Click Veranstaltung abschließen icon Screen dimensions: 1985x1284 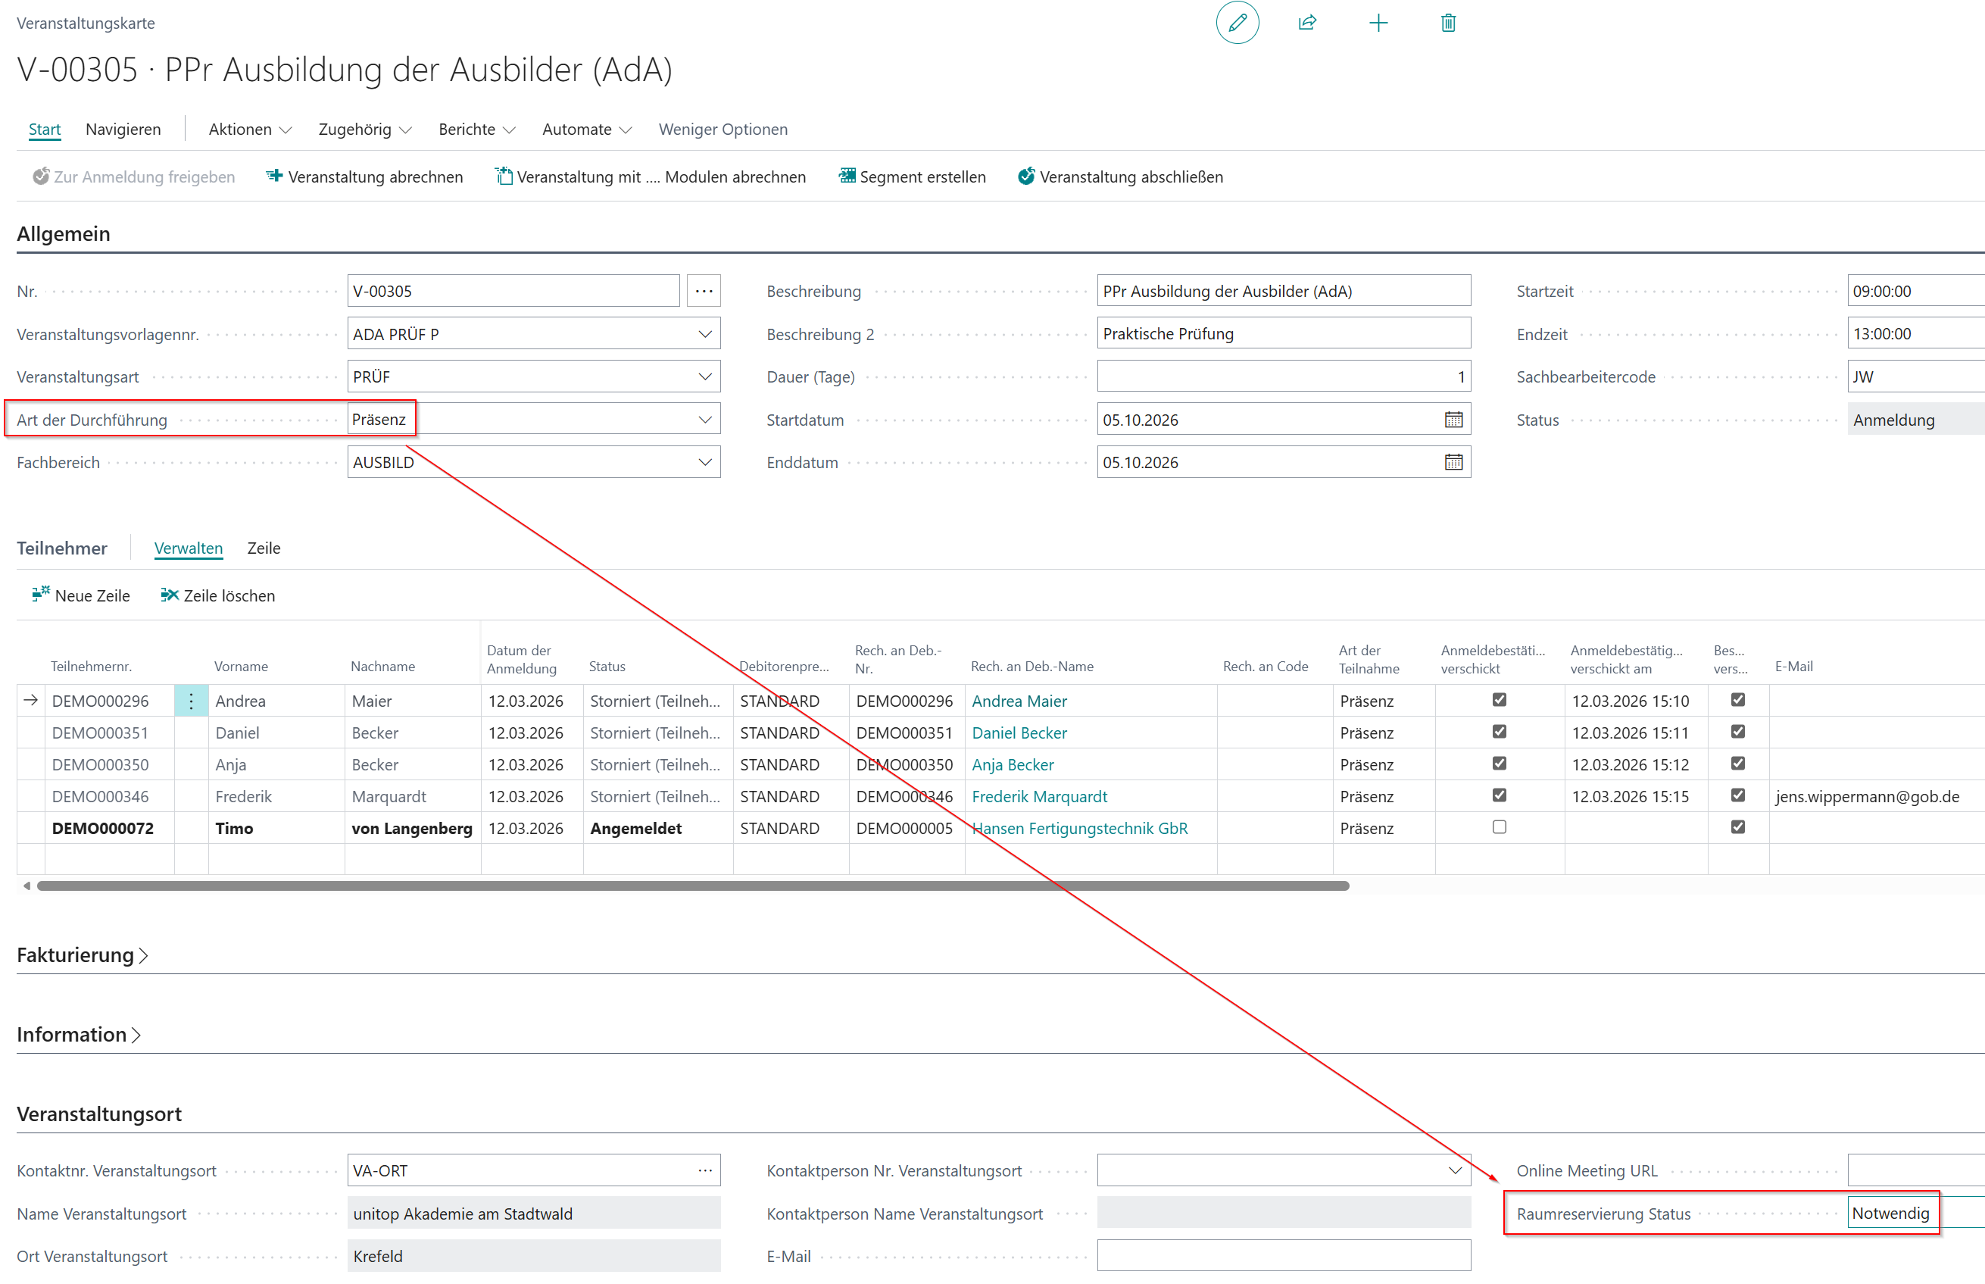click(x=1026, y=176)
